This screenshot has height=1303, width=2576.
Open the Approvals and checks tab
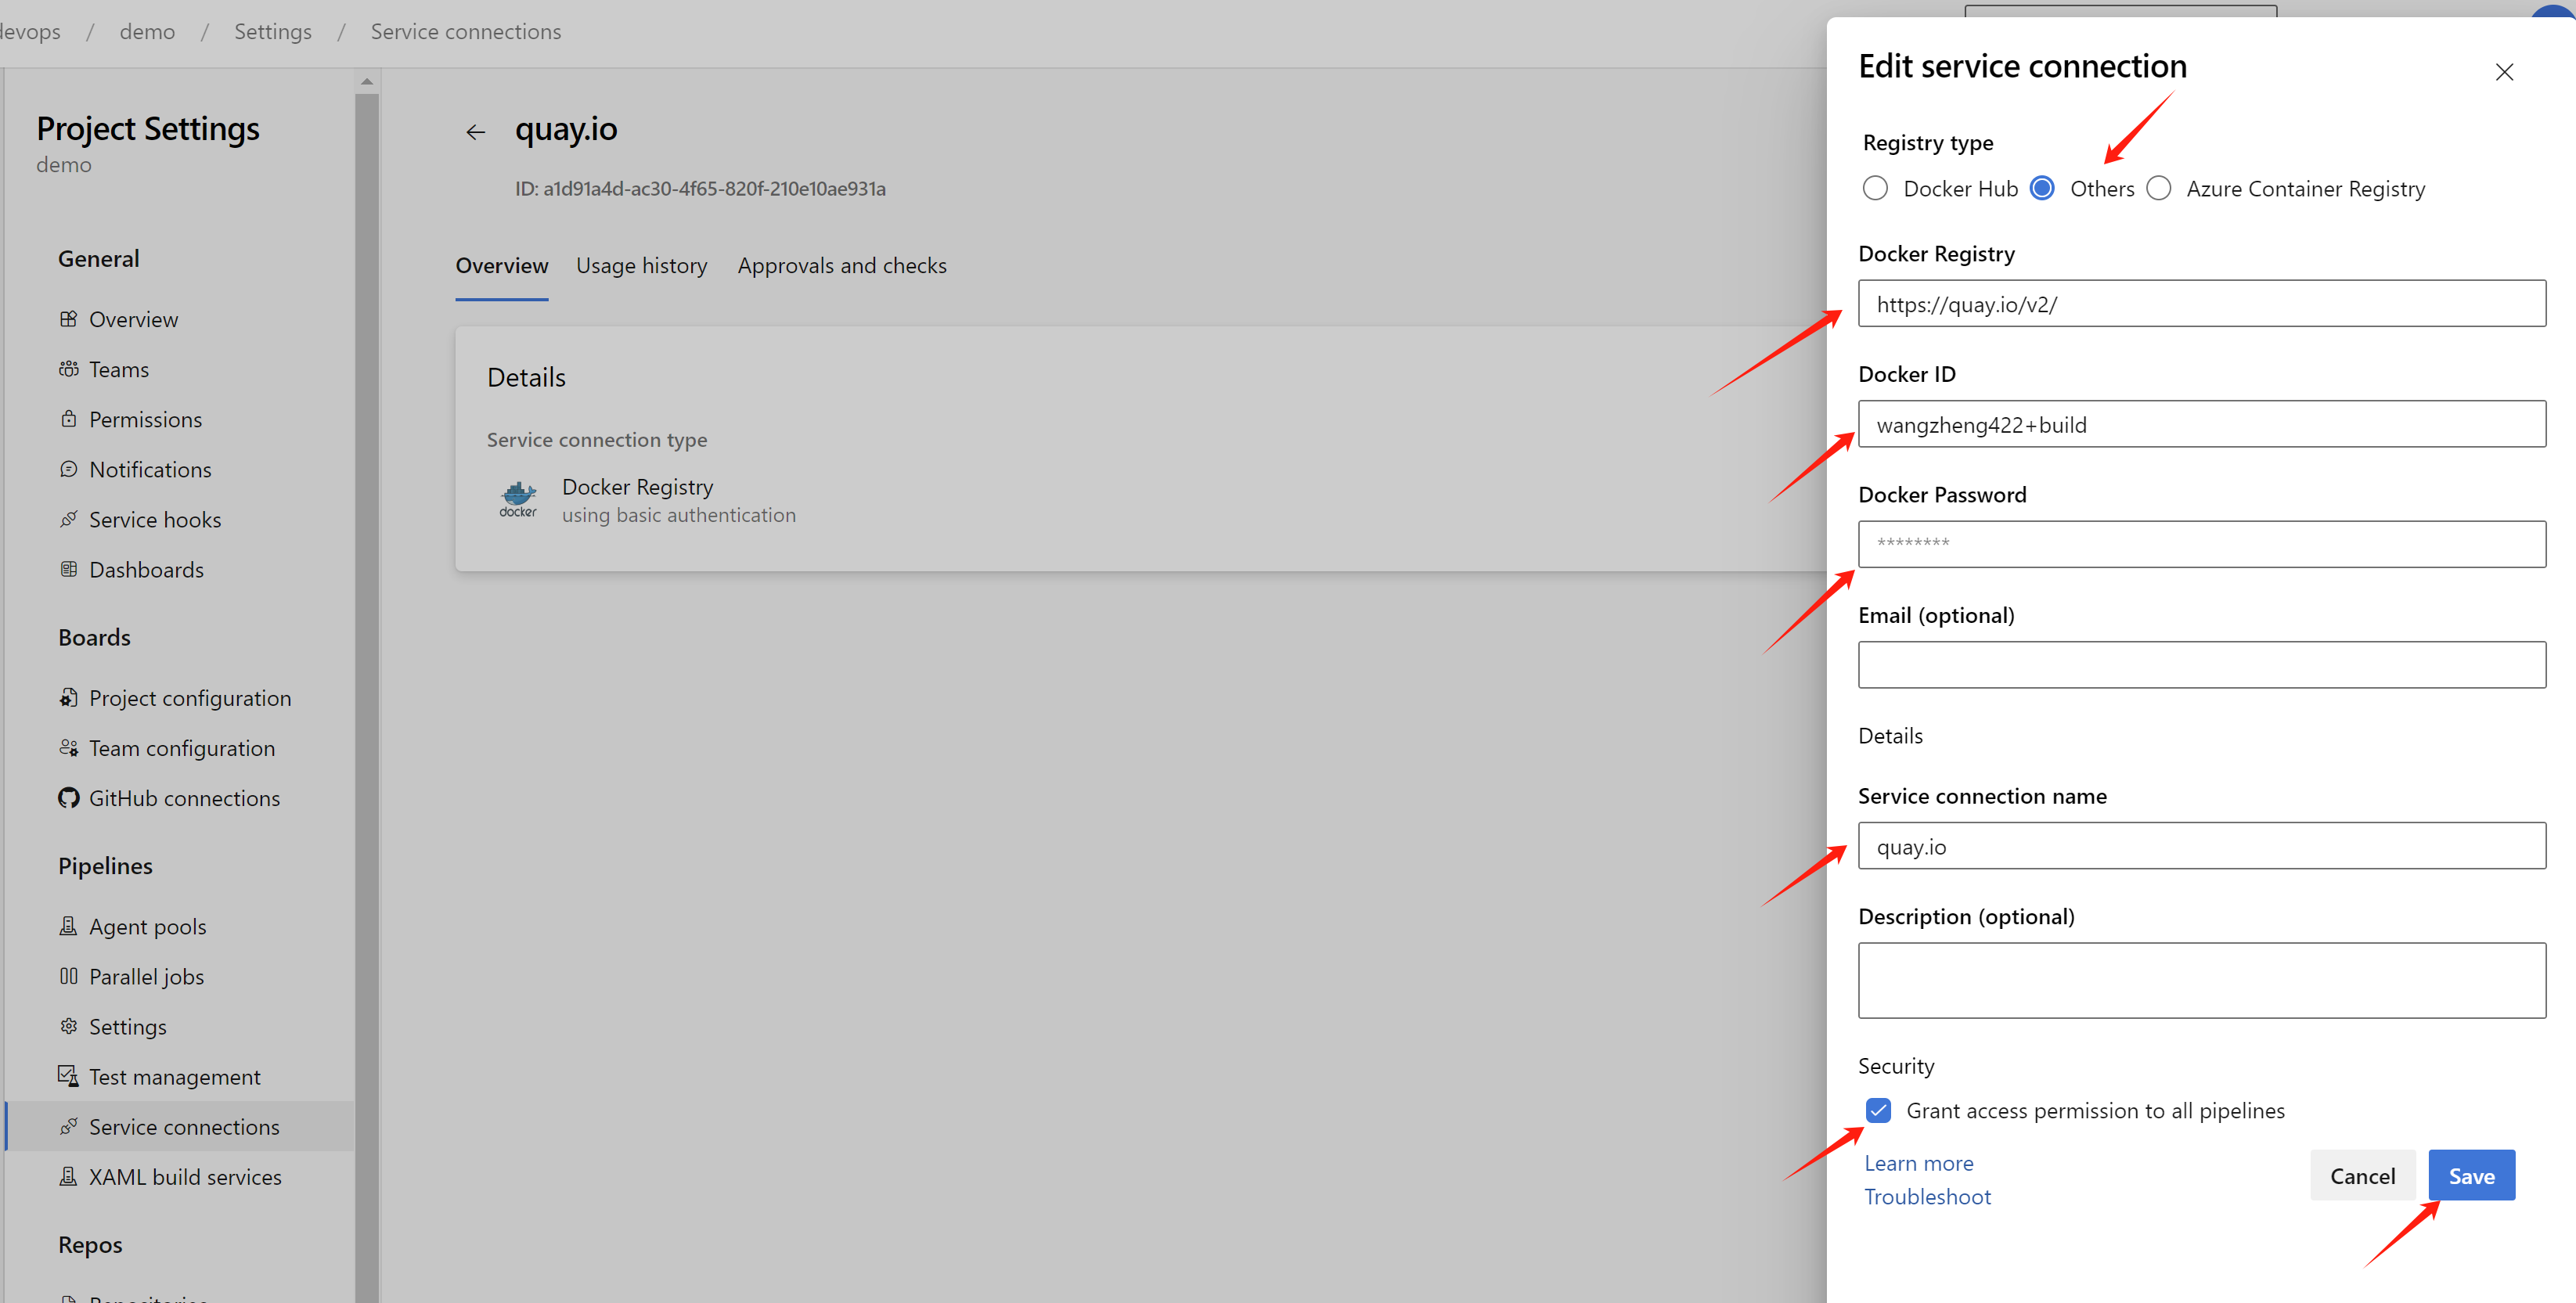click(x=842, y=266)
